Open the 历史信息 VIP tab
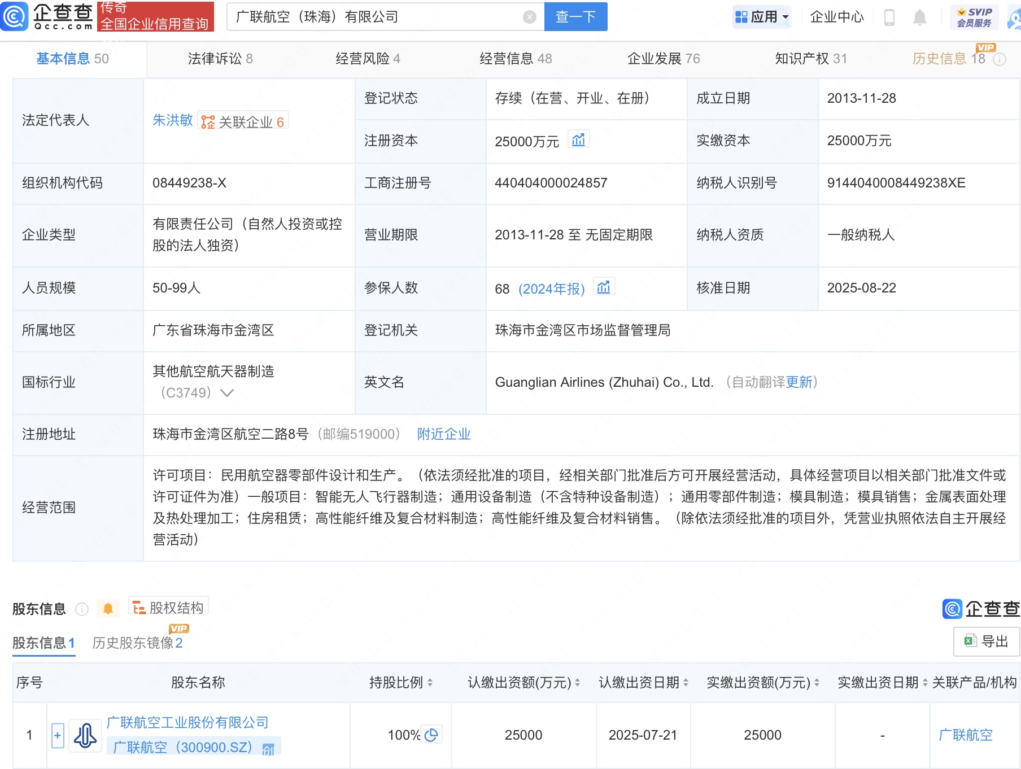The width and height of the screenshot is (1021, 769). coord(949,59)
